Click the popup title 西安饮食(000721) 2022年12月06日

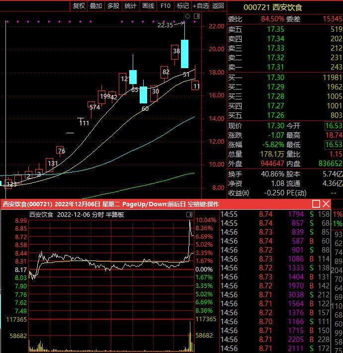[x=52, y=204]
